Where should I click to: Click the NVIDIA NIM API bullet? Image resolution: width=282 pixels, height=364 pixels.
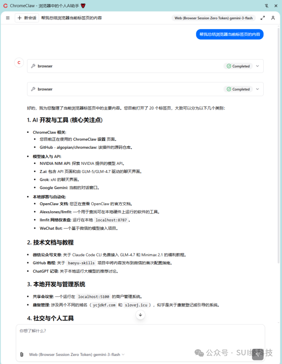pyautogui.click(x=82, y=163)
